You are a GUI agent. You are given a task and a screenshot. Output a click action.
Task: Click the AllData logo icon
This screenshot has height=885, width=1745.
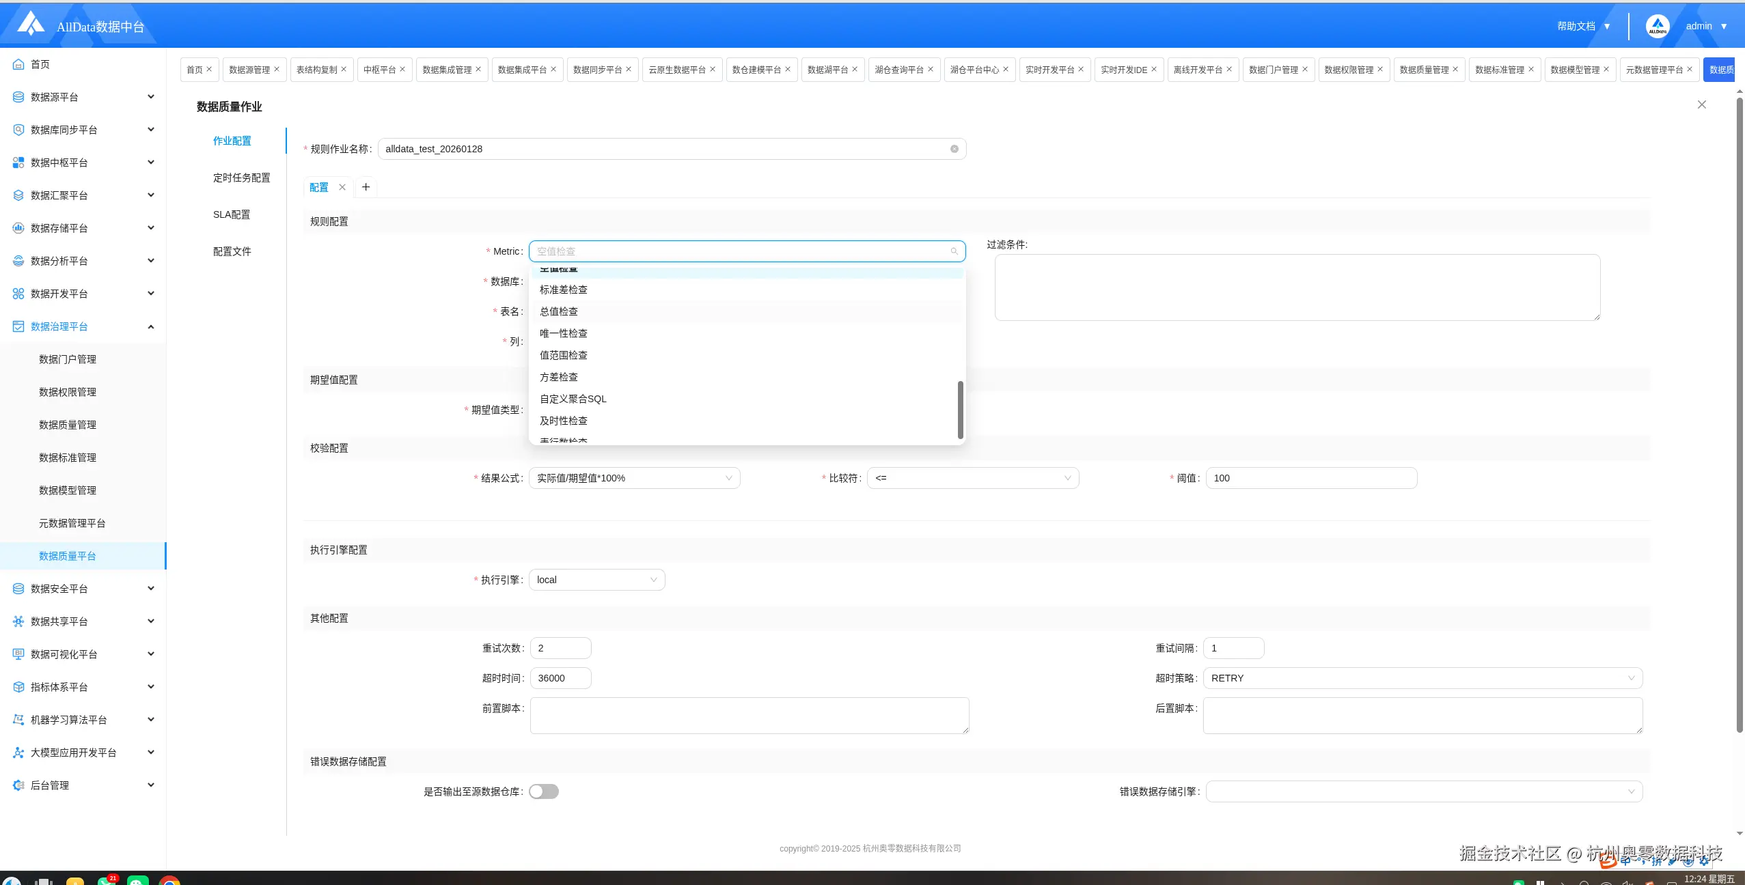tap(30, 24)
